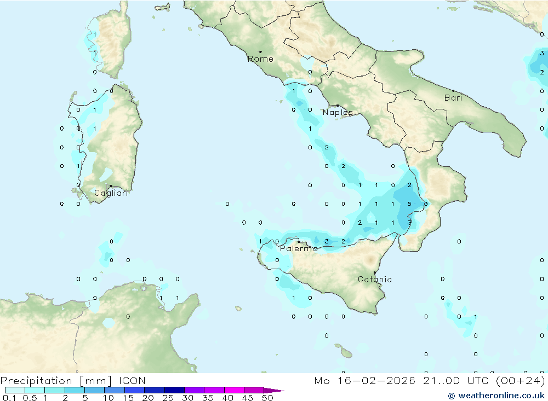The width and height of the screenshot is (548, 401).
Task: Open the weatheronline.co.uk copyright link
Action: (496, 396)
